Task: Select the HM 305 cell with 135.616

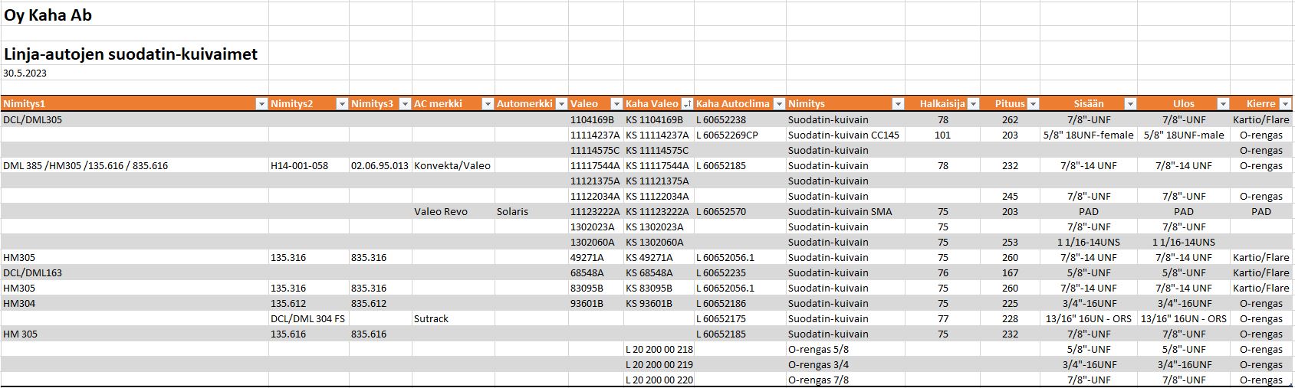Action: tap(134, 334)
